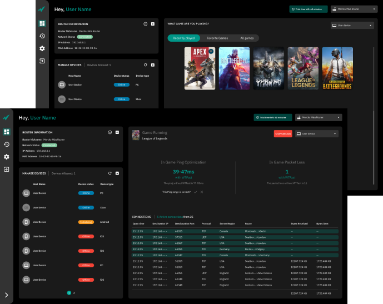Expand the User device dropdown beside Stop Session

point(318,134)
